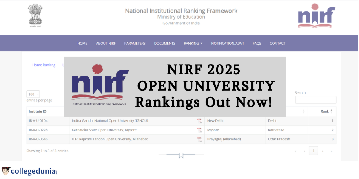Click the Ministry of Education text
359x179 pixels.
click(x=181, y=17)
